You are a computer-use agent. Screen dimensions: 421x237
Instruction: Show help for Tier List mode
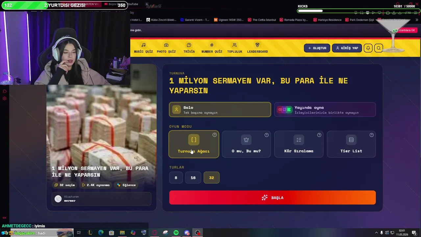click(371, 135)
